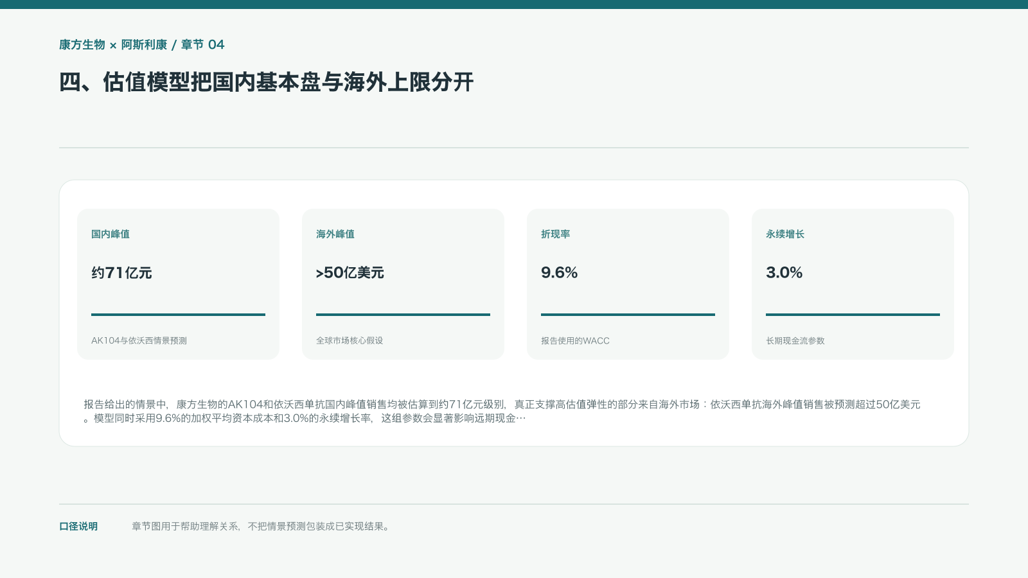Image resolution: width=1028 pixels, height=578 pixels.
Task: Select the 永续增长 card label
Action: (x=785, y=234)
